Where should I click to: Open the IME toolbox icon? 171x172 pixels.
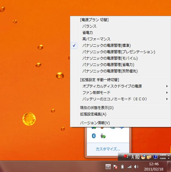tap(149, 157)
